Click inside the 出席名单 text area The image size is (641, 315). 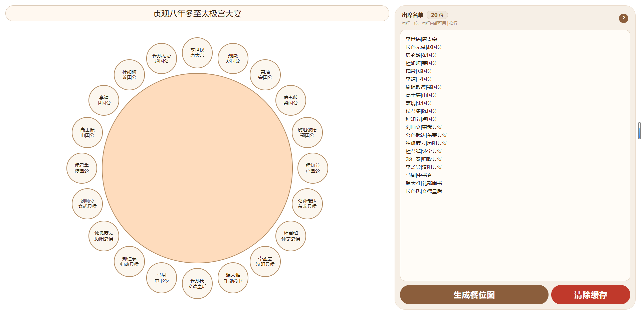coord(515,155)
